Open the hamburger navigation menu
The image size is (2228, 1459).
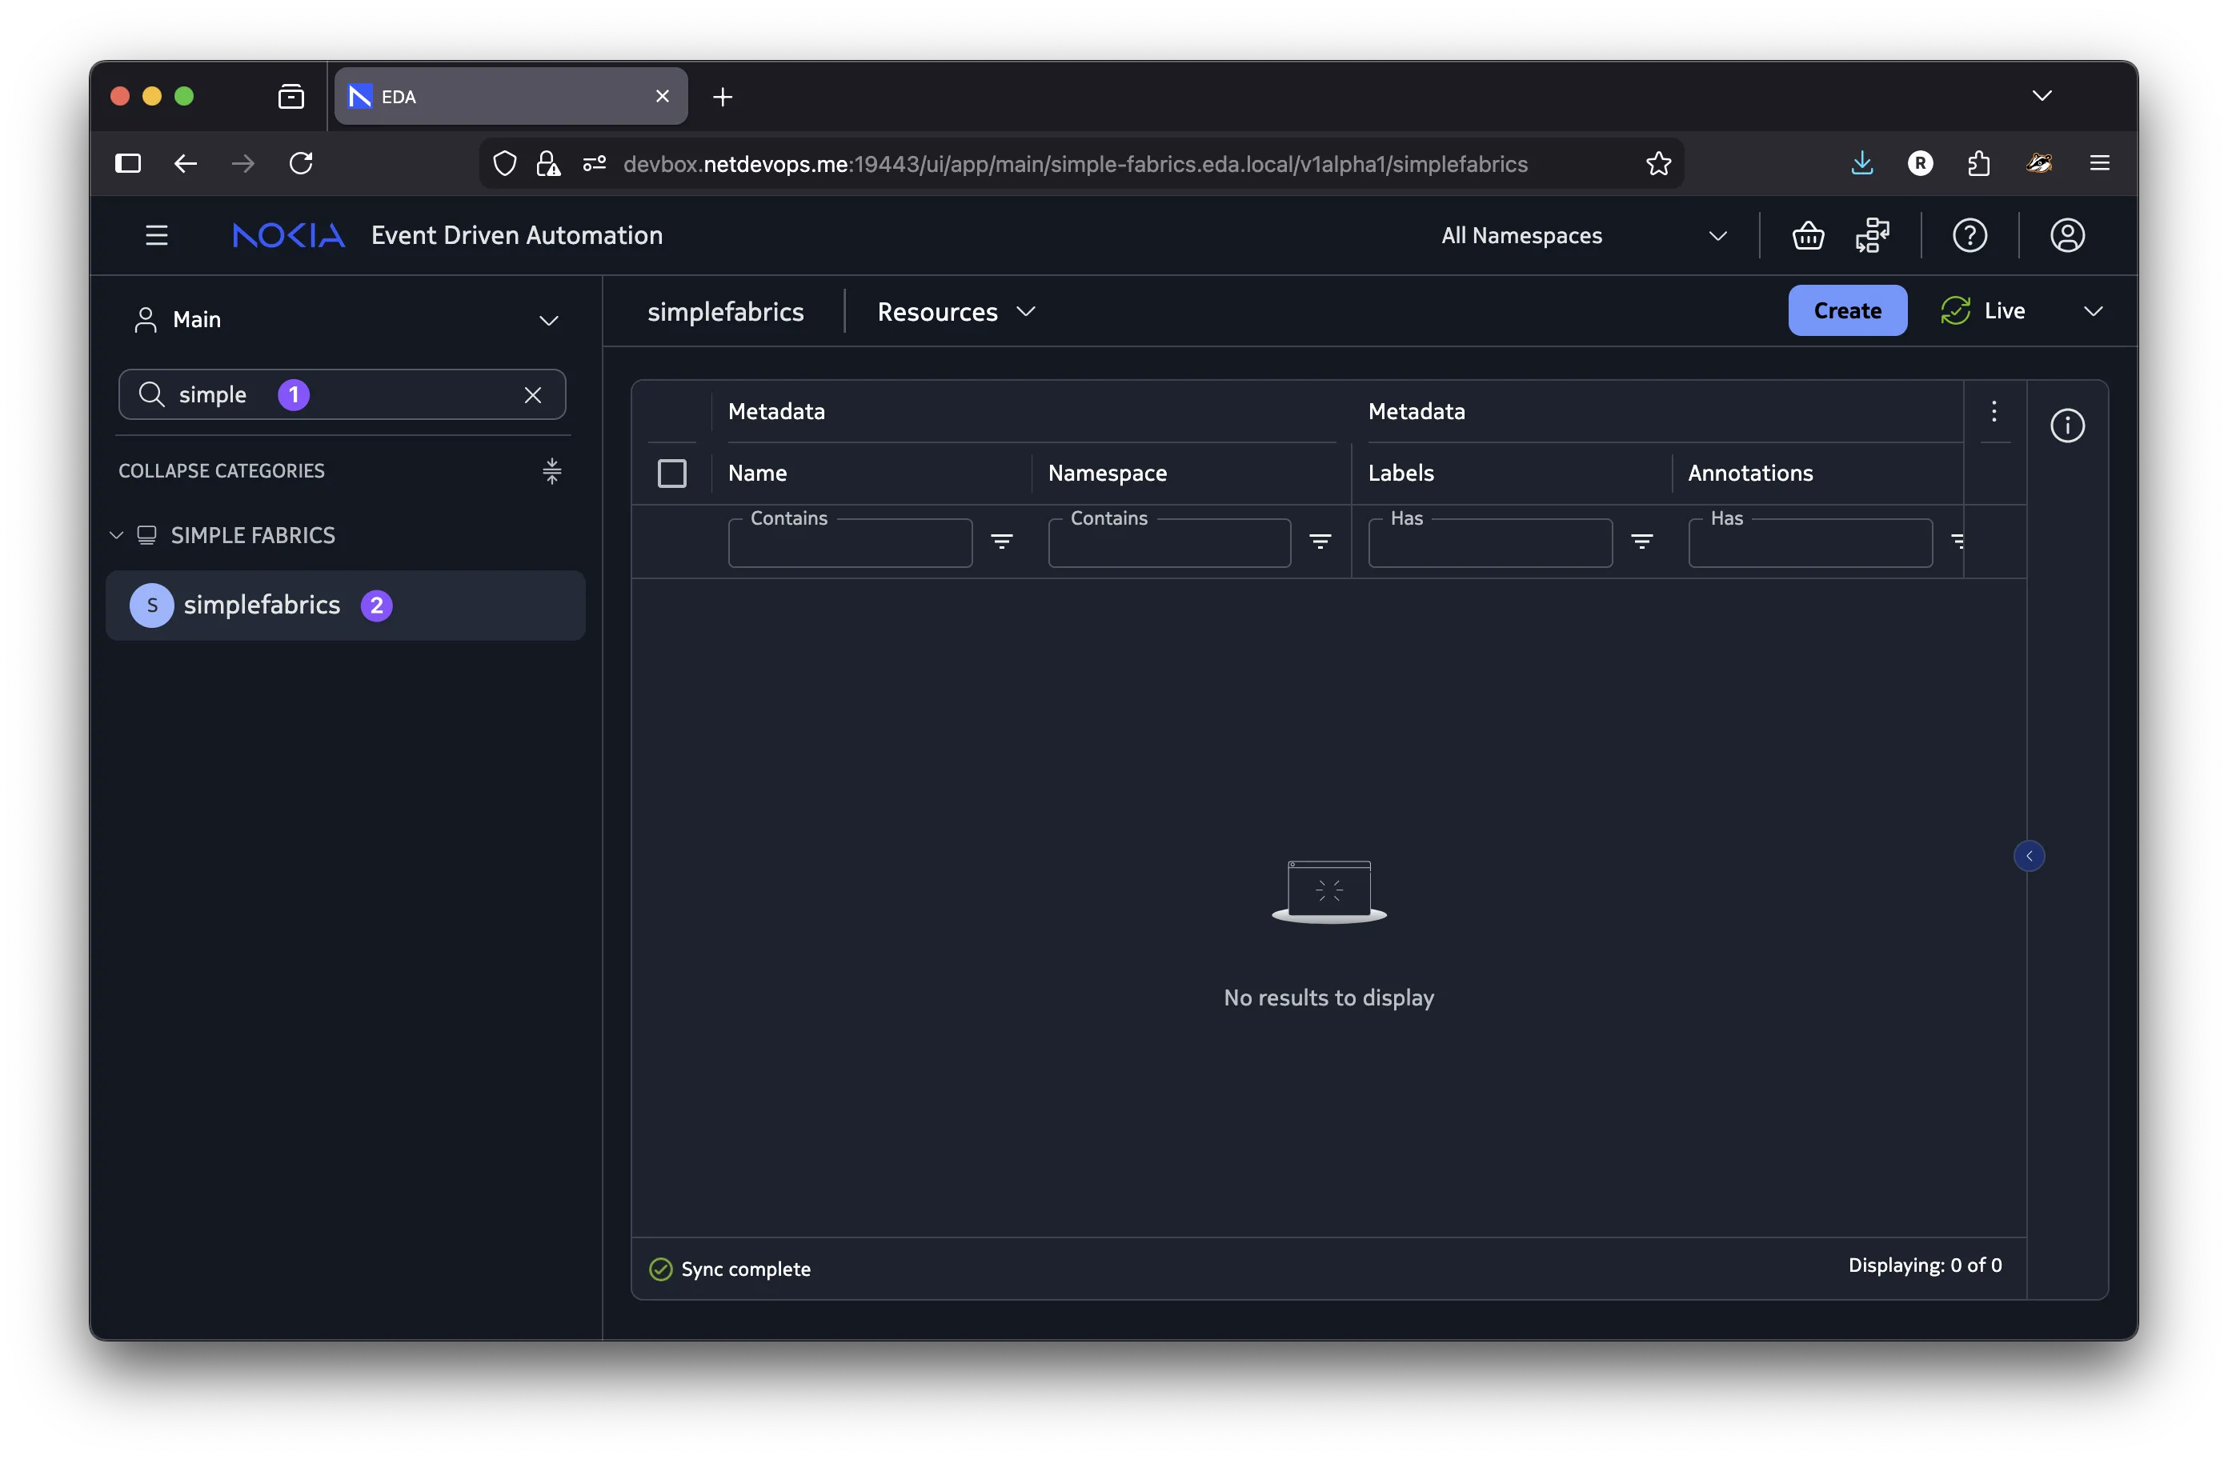coord(156,235)
